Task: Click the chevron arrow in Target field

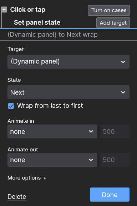Action: (123, 62)
